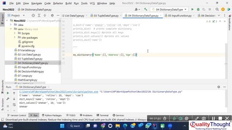Toggle the Structure side panel
This screenshot has height=130, width=232.
3,104
